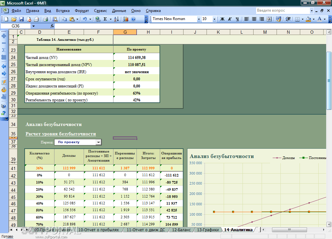Open the Формат menu

82,11
